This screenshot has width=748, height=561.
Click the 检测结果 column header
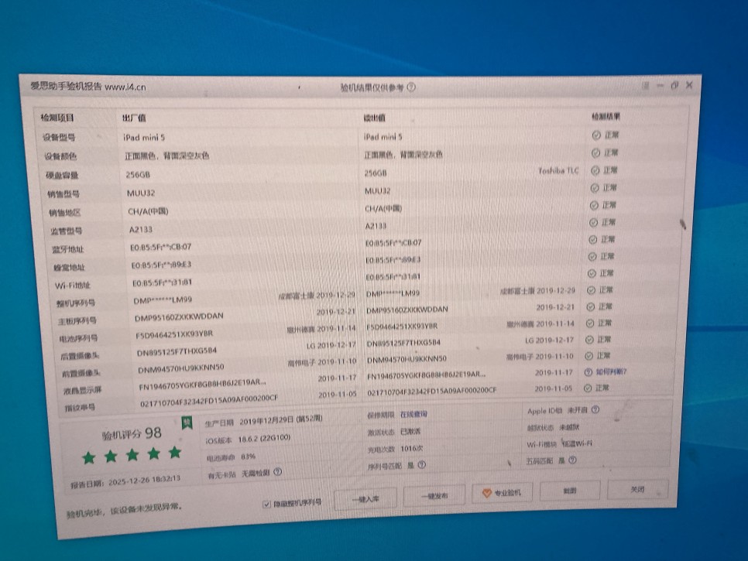[605, 117]
